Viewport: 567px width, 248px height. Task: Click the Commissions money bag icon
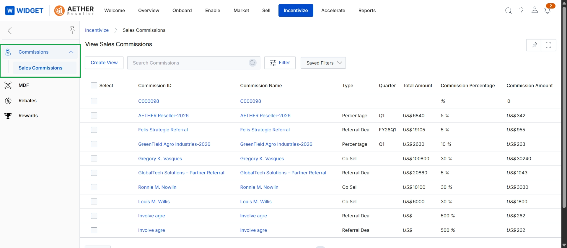[x=8, y=52]
